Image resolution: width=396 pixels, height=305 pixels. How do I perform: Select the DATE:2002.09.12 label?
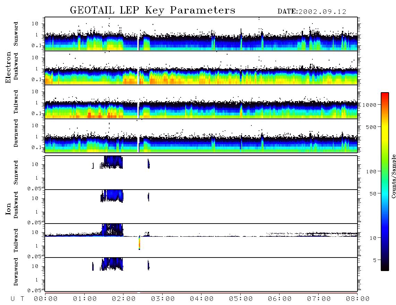pos(312,12)
